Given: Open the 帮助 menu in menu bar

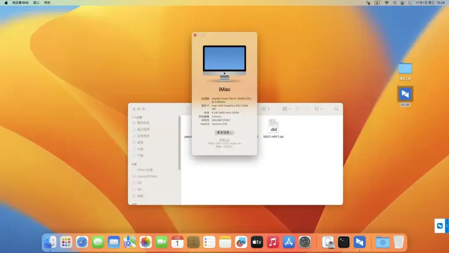Looking at the screenshot, I should tap(47, 3).
